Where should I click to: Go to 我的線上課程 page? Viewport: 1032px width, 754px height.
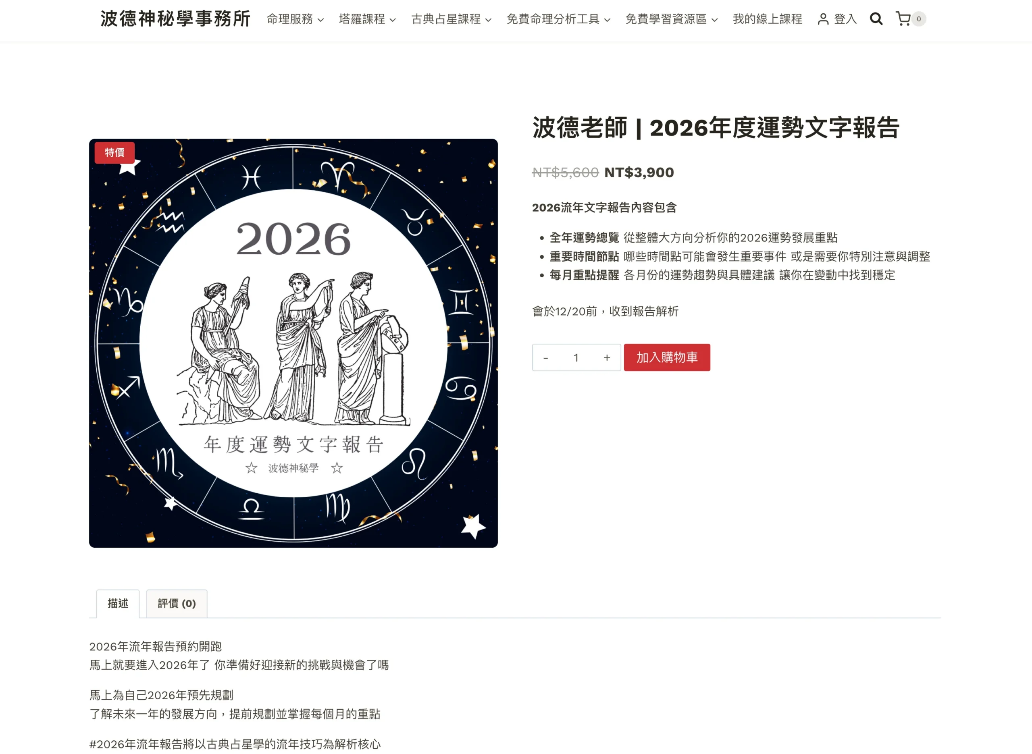pyautogui.click(x=767, y=19)
